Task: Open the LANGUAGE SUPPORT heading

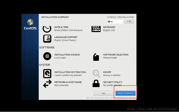Action: point(66,37)
